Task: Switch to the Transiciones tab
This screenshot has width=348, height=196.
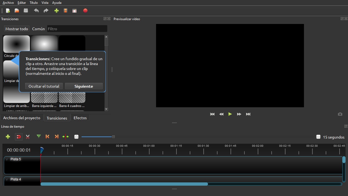Action: [57, 118]
